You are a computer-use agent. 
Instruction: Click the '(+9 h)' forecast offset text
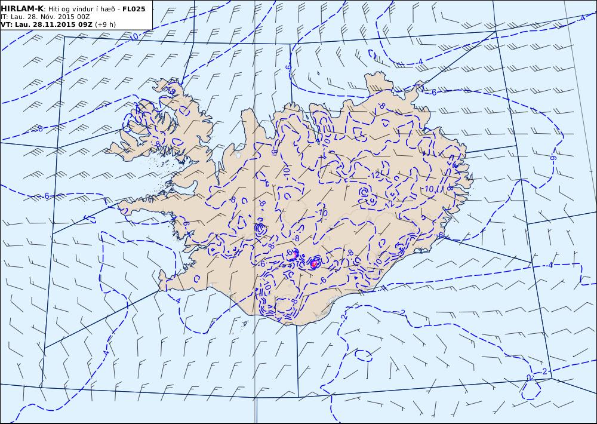(105, 24)
